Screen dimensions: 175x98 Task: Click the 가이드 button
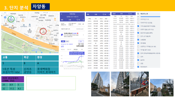coord(80,24)
